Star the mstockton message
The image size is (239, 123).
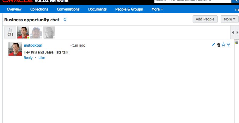coord(223,45)
